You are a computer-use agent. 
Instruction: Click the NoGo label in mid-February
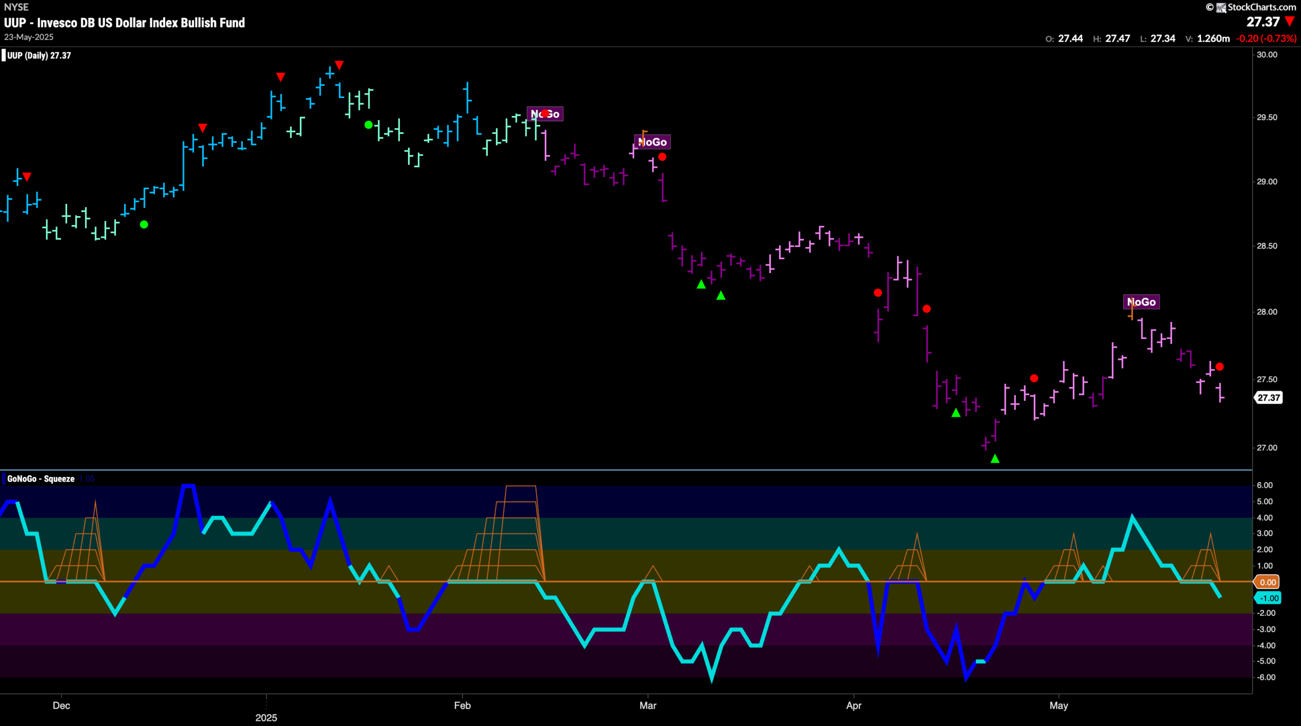pos(545,114)
